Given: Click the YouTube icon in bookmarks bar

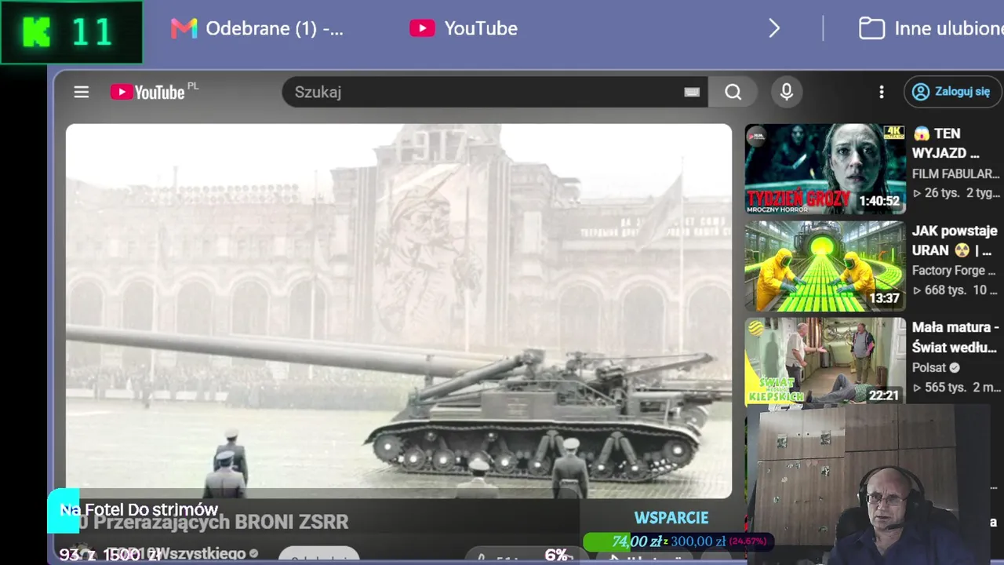Looking at the screenshot, I should pos(422,29).
